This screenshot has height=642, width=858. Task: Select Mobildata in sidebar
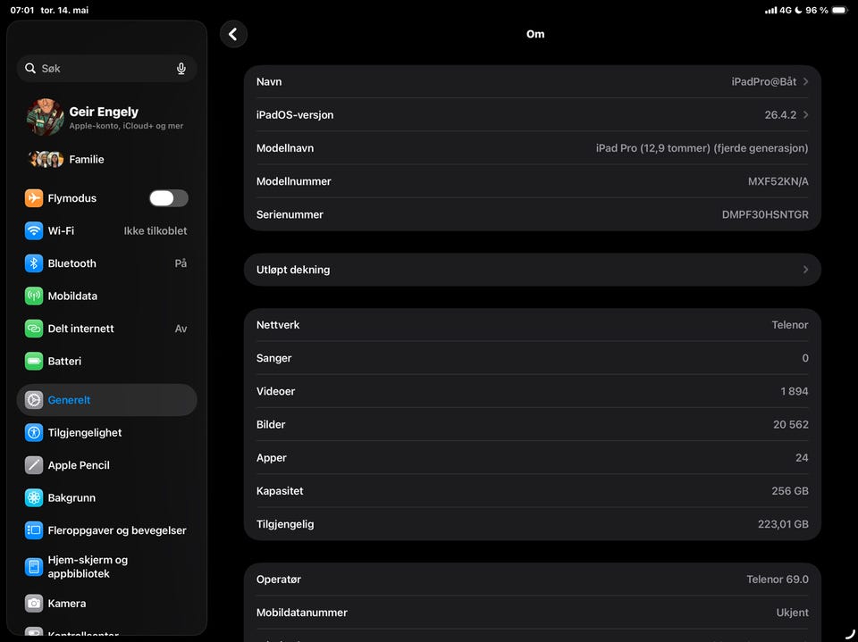click(x=106, y=296)
